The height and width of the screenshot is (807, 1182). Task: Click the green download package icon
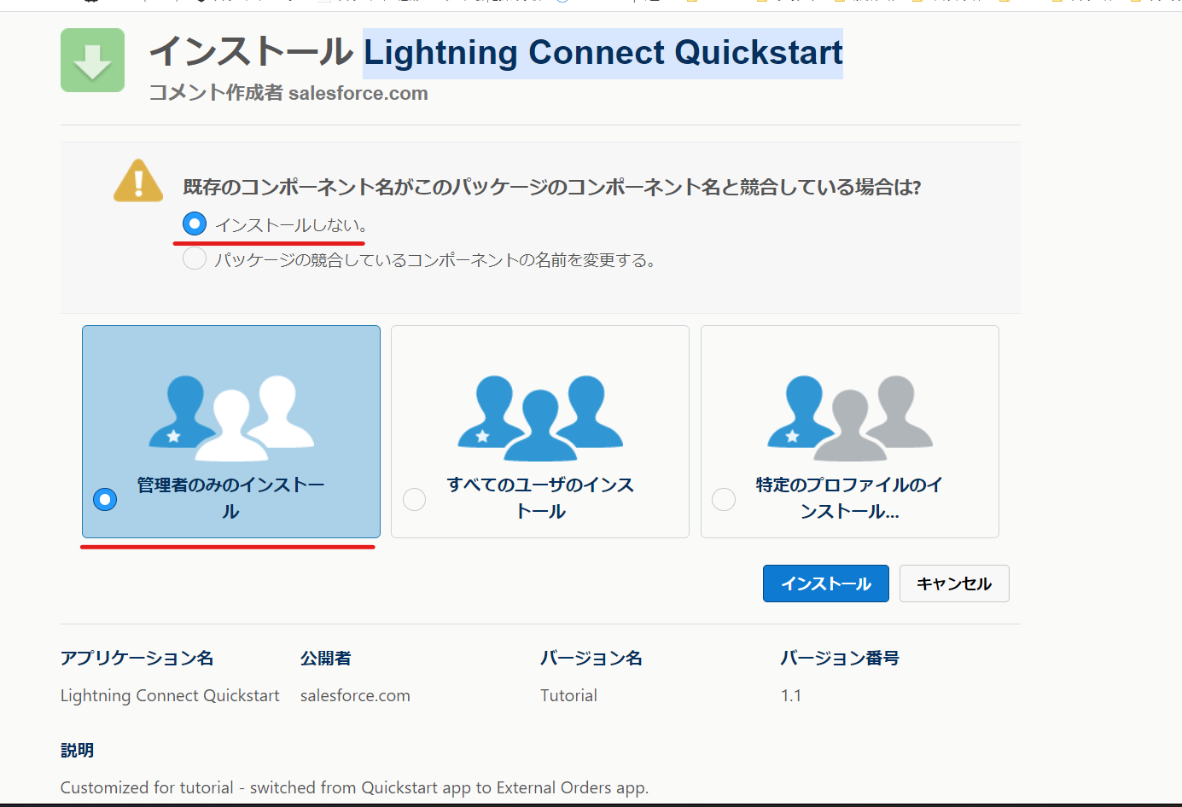[92, 60]
